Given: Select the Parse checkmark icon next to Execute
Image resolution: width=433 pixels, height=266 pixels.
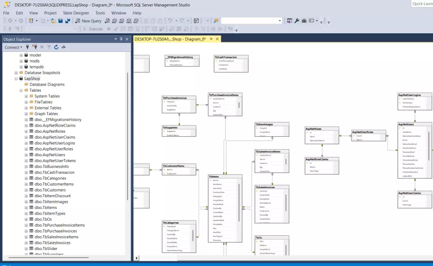Looking at the screenshot, I should pos(116,29).
